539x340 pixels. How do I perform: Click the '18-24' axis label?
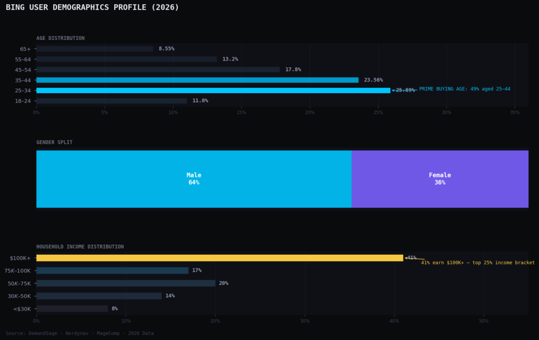(23, 101)
